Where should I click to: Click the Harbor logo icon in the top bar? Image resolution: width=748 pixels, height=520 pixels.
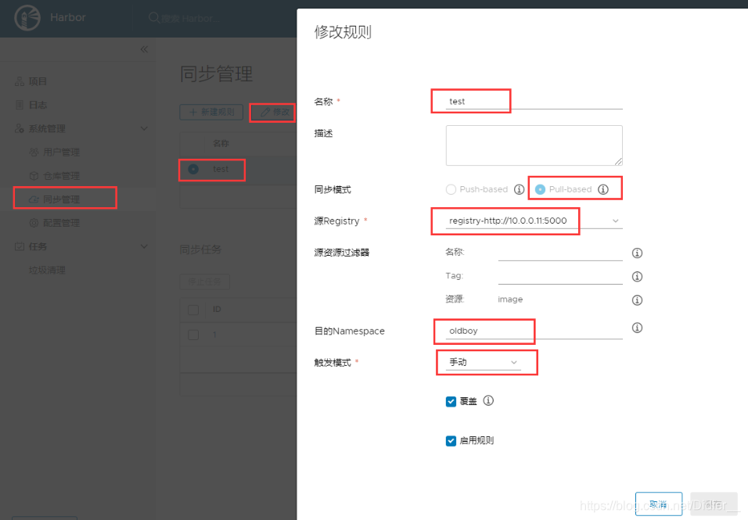27,17
